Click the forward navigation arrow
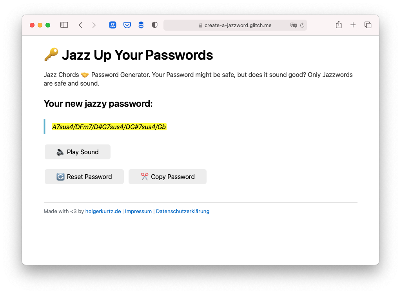 click(94, 24)
